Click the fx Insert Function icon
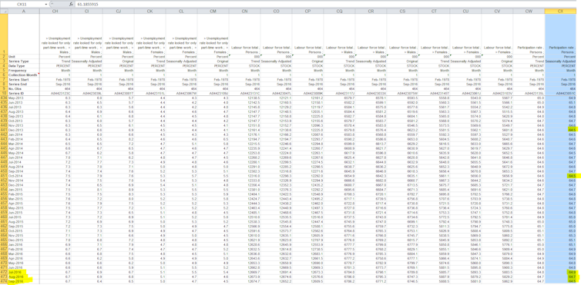This screenshot has height=285, width=581. click(71, 4)
